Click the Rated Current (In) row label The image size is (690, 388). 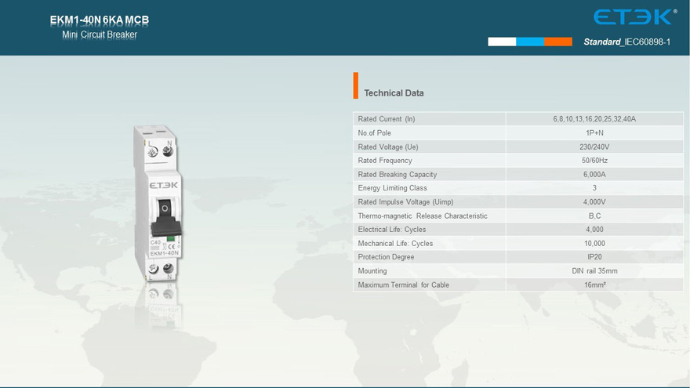(x=387, y=119)
